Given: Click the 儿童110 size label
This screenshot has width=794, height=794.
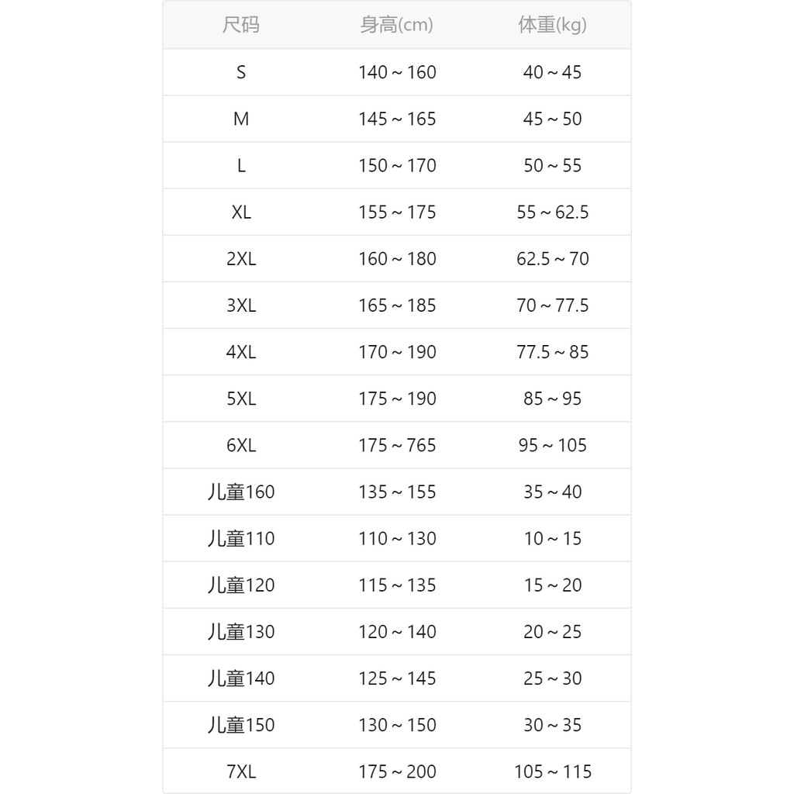Looking at the screenshot, I should [241, 538].
